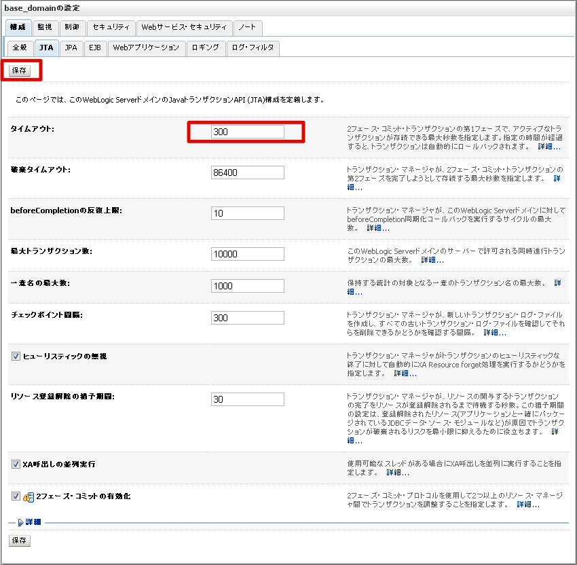
Task: Open 詳細 link for beforeCompletion description
Action: [378, 228]
